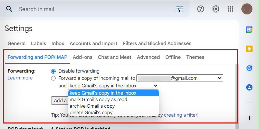Open the account profile avatar
Screen dimensions: 259x129
[247, 9]
